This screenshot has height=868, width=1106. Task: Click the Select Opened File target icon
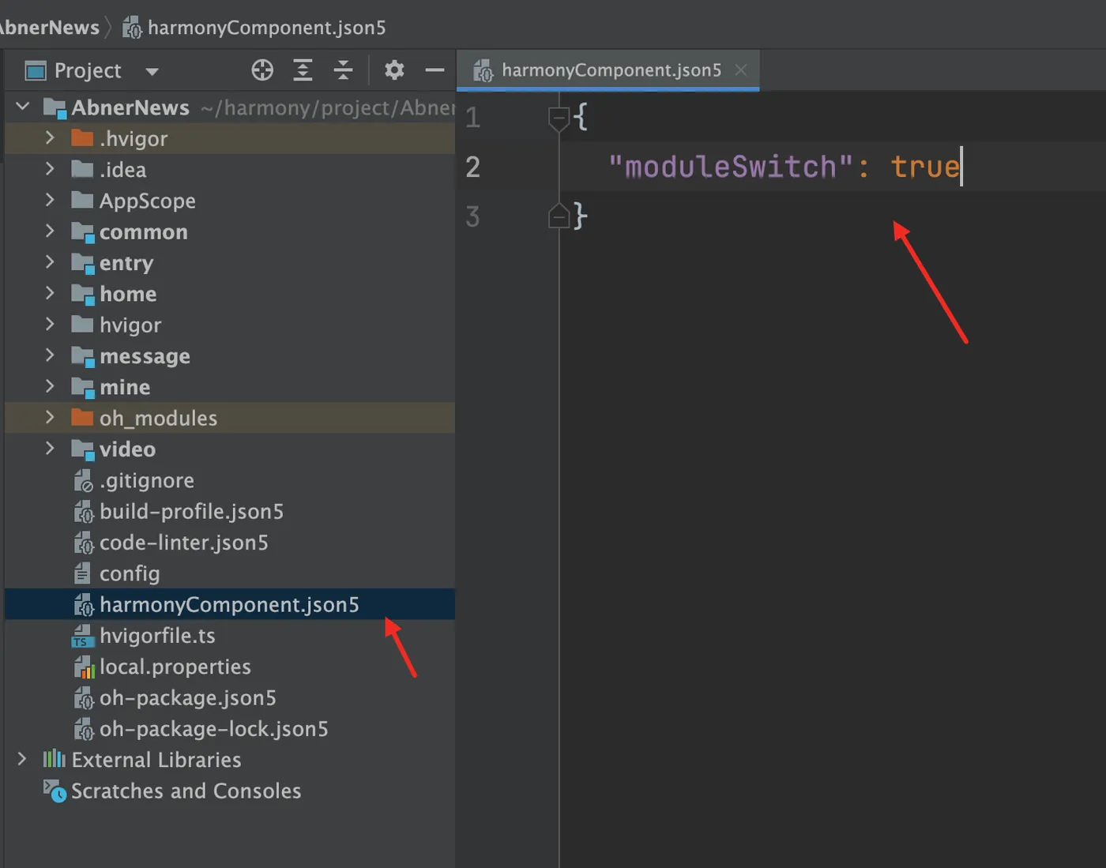point(262,70)
